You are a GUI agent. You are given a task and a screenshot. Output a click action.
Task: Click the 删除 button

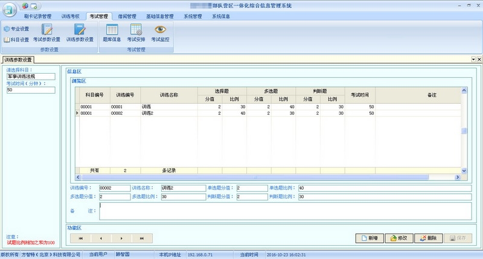click(429, 238)
